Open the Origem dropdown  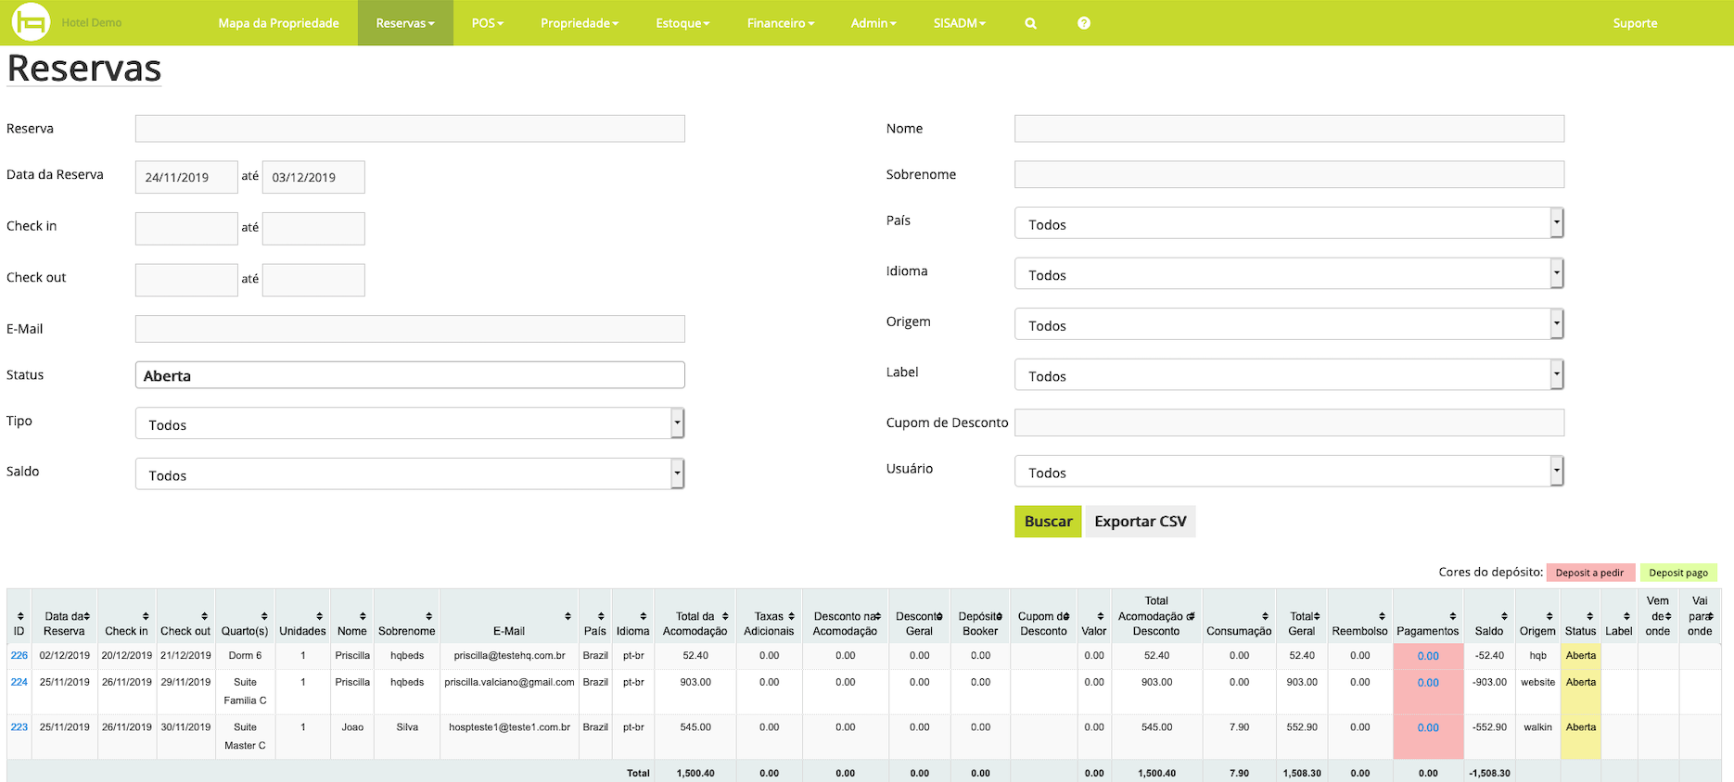(x=1289, y=324)
